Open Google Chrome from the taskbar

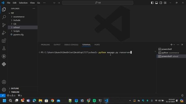[52, 101]
